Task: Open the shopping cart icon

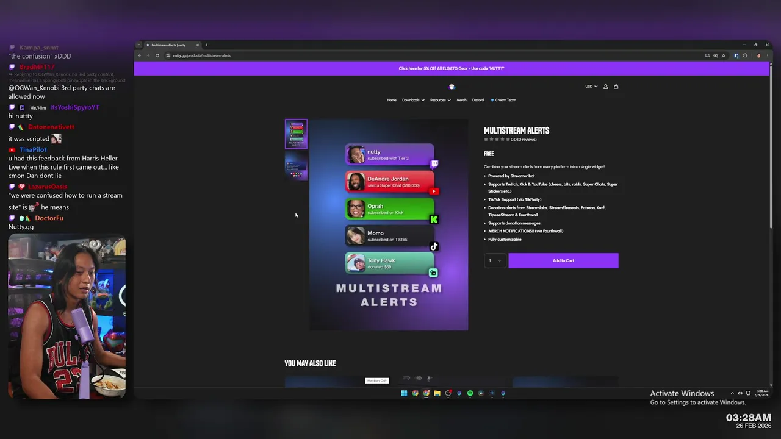Action: coord(616,87)
